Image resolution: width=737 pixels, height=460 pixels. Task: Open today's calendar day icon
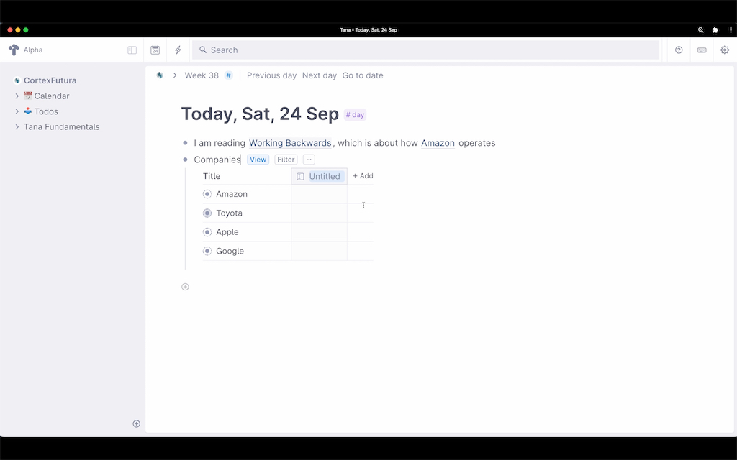(155, 50)
